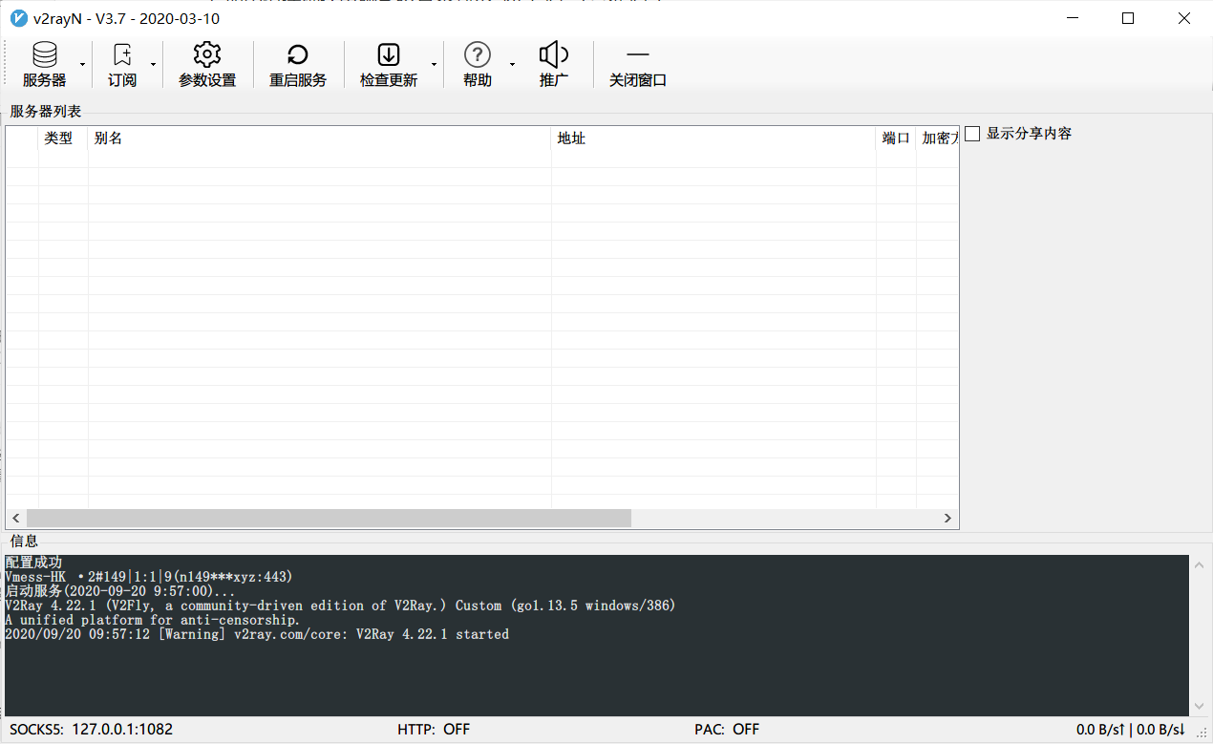Click the Vmess-HK log line
Image resolution: width=1213 pixels, height=744 pixels.
[148, 577]
